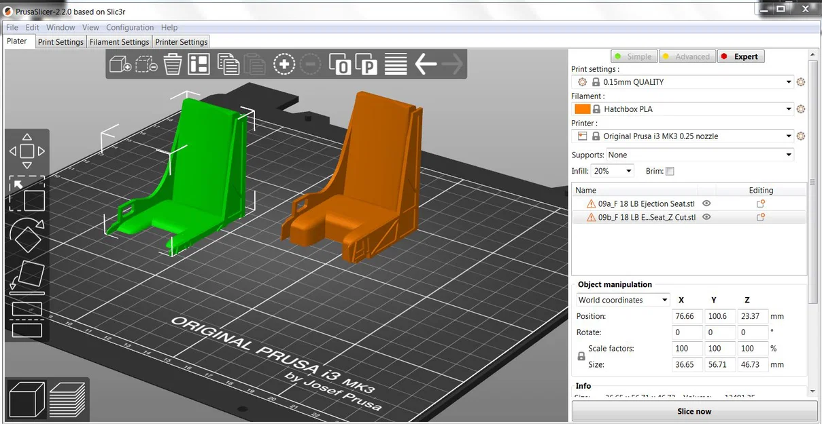The width and height of the screenshot is (822, 424).
Task: Click the Copy toolbar icon
Action: (228, 64)
